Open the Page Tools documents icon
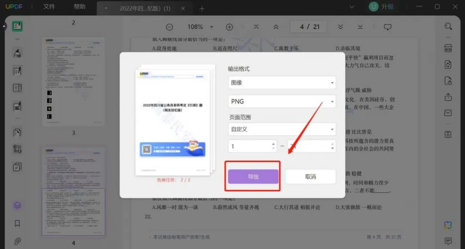Image resolution: width=465 pixels, height=249 pixels. click(x=17, y=132)
